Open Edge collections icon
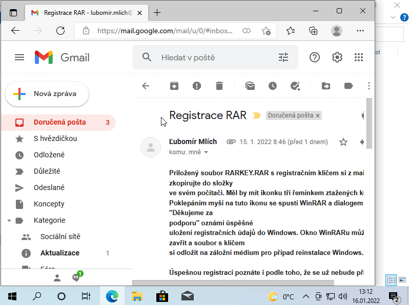This screenshot has width=409, height=305. pos(313,31)
